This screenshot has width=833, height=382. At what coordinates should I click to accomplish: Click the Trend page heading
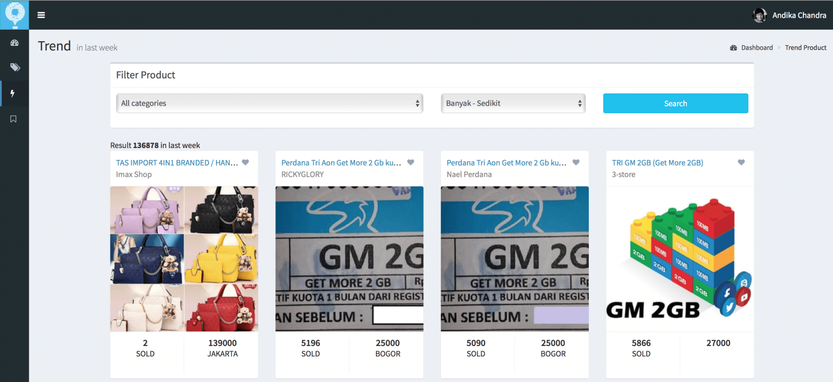(54, 46)
